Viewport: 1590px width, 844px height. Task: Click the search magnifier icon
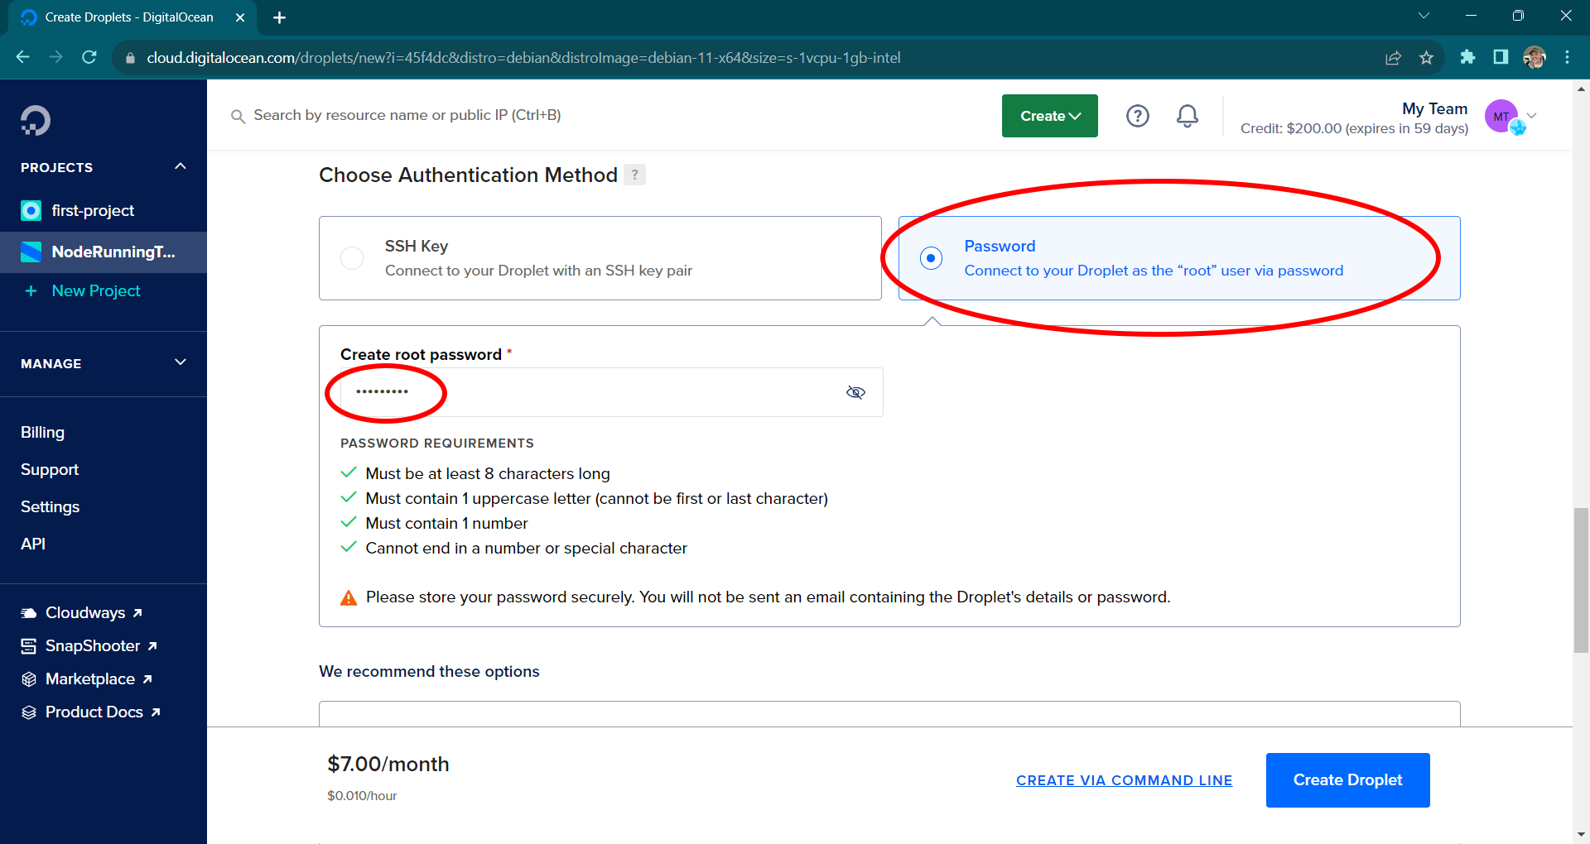click(238, 117)
